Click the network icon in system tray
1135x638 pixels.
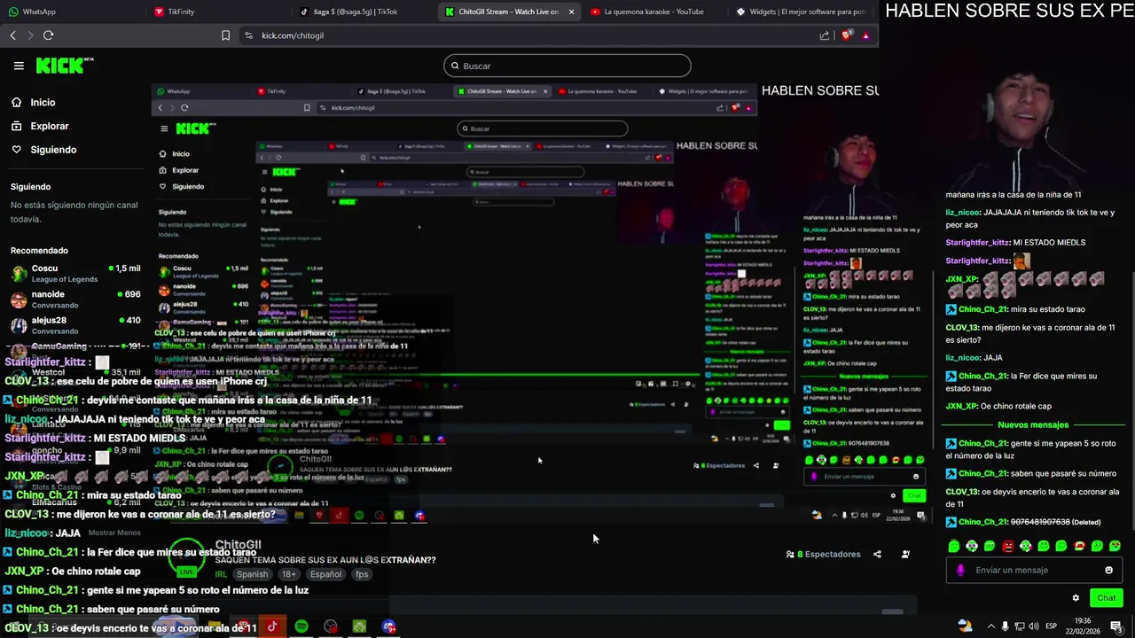point(1019,626)
